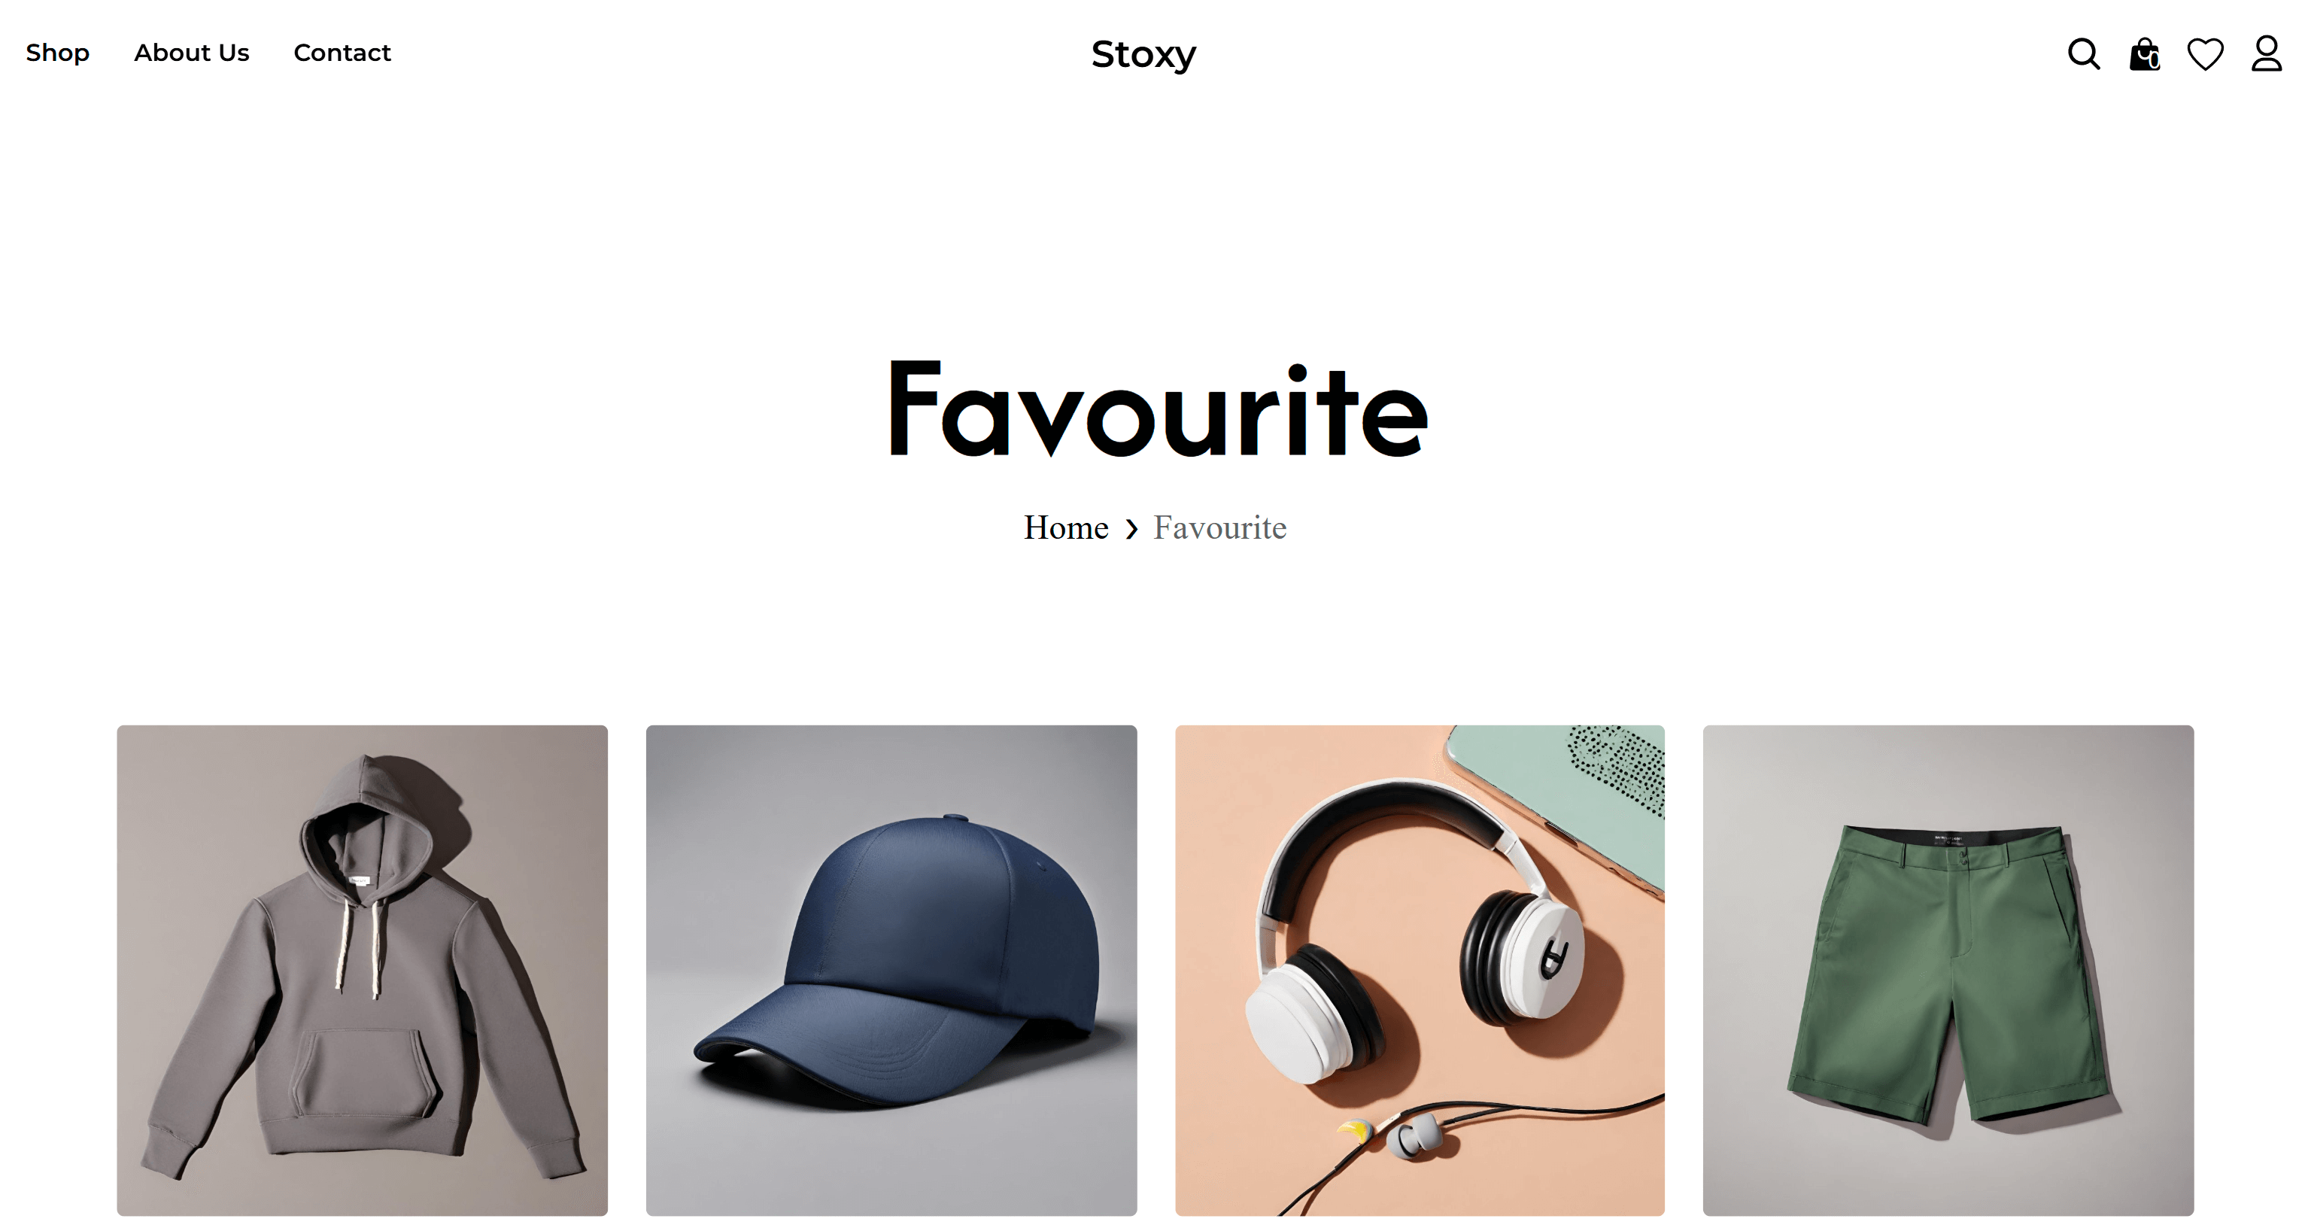The image size is (2308, 1231).
Task: Open the Contact menu link
Action: (x=342, y=53)
